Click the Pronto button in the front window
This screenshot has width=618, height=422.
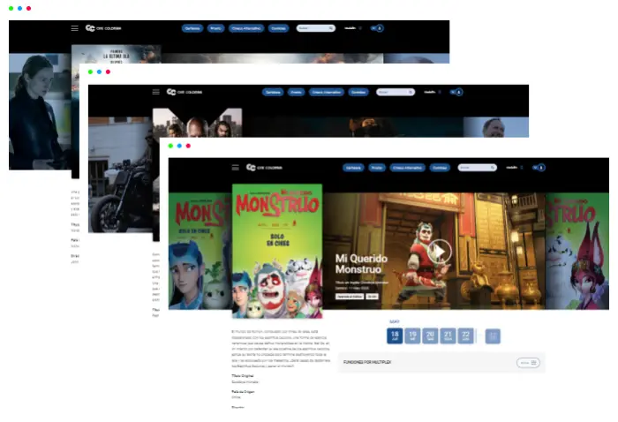point(377,167)
